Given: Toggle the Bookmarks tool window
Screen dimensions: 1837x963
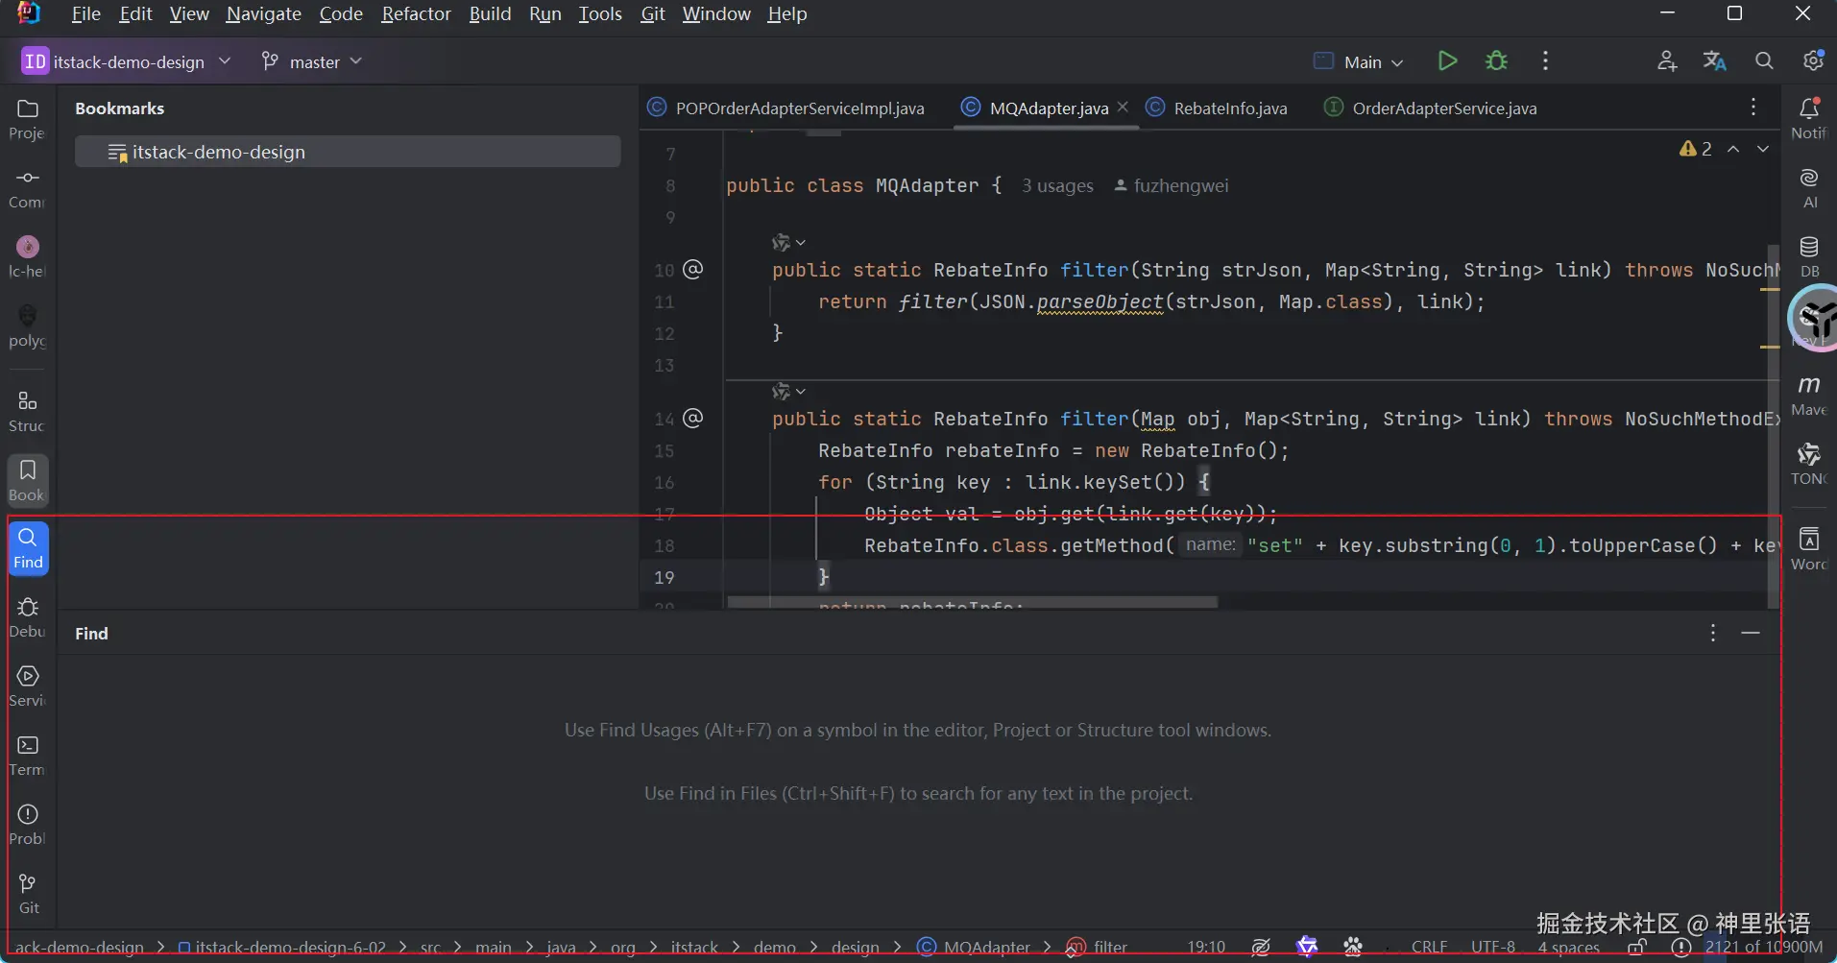Looking at the screenshot, I should [x=28, y=480].
